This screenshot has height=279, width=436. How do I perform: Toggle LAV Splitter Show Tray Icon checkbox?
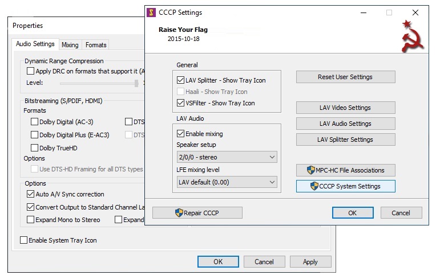click(x=181, y=80)
